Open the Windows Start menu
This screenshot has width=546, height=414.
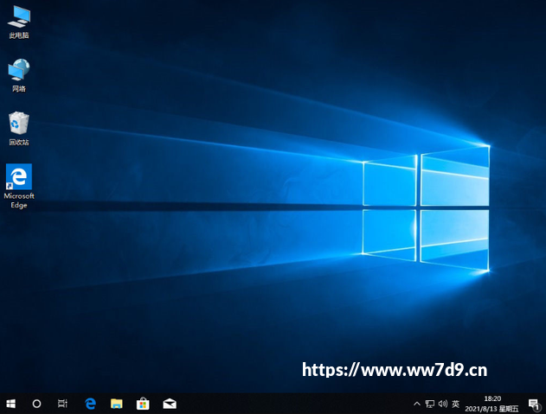[10, 404]
